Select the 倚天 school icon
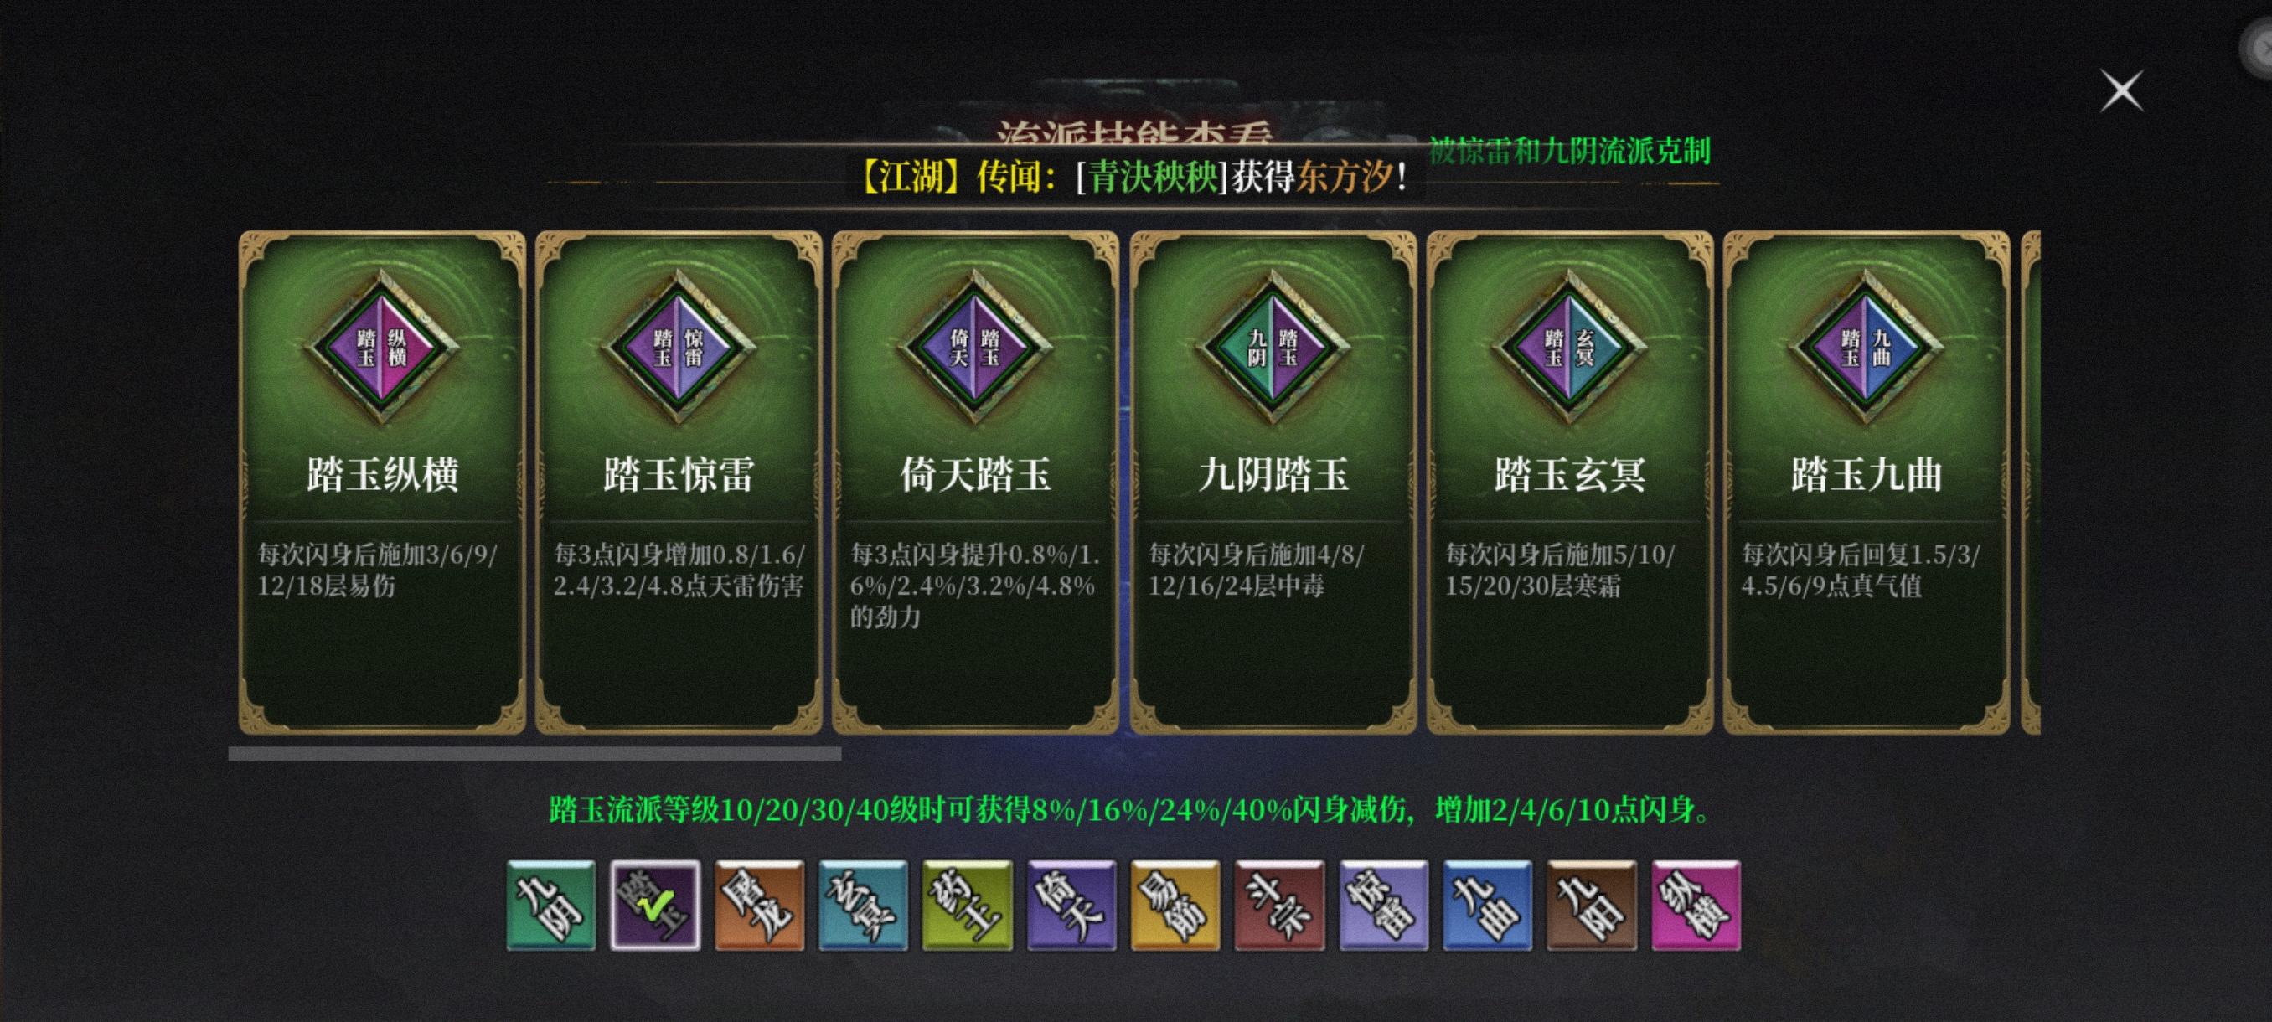 1071,906
